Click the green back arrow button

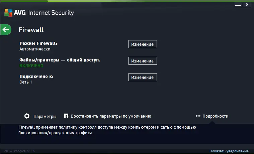click(x=6, y=30)
